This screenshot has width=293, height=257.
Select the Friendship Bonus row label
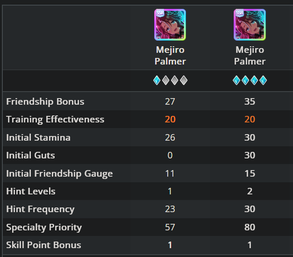click(x=45, y=101)
